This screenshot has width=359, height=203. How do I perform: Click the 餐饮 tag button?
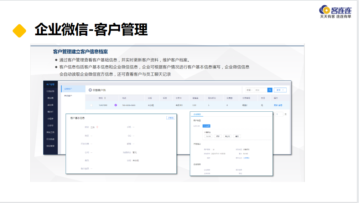point(238,136)
